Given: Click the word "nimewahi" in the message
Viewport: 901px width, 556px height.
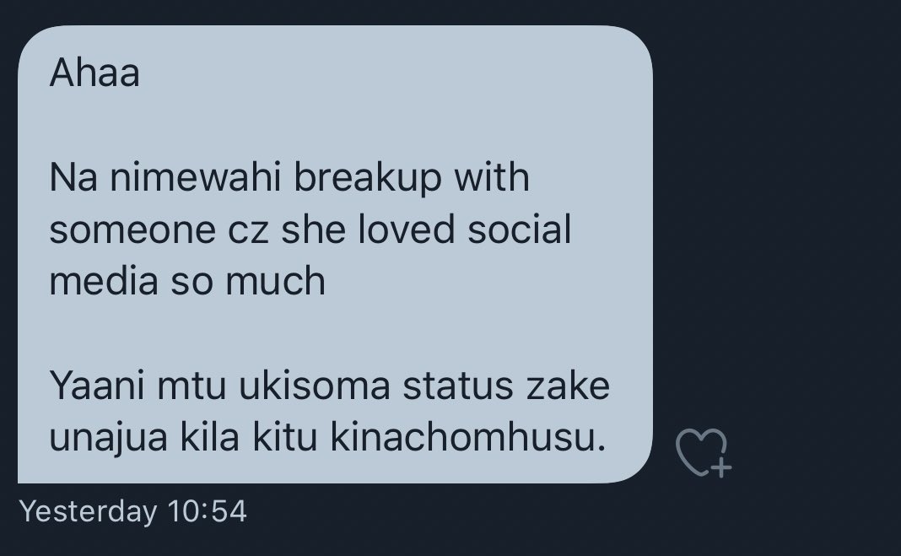Looking at the screenshot, I should (196, 177).
